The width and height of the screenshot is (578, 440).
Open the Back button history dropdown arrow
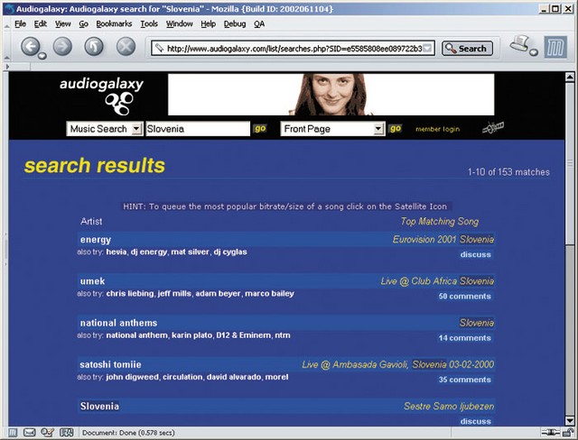(x=42, y=56)
